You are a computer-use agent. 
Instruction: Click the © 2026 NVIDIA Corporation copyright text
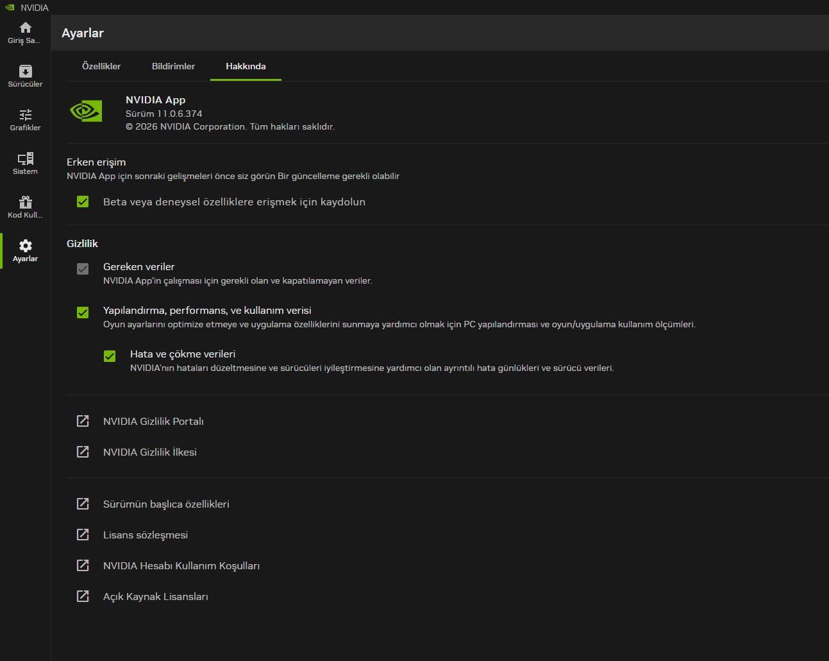(230, 126)
